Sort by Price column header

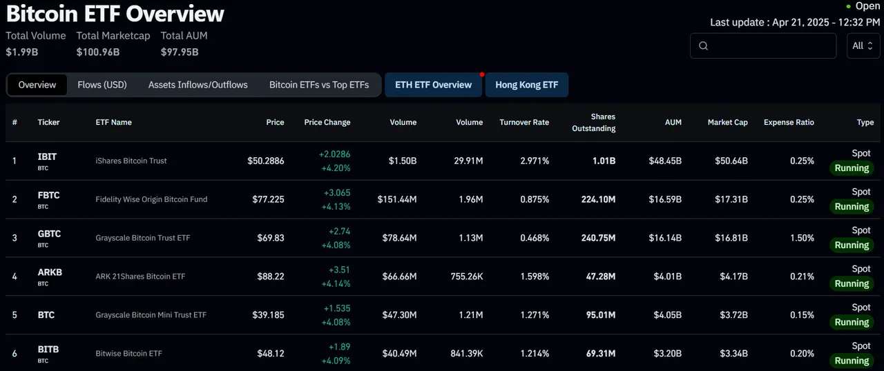[275, 122]
